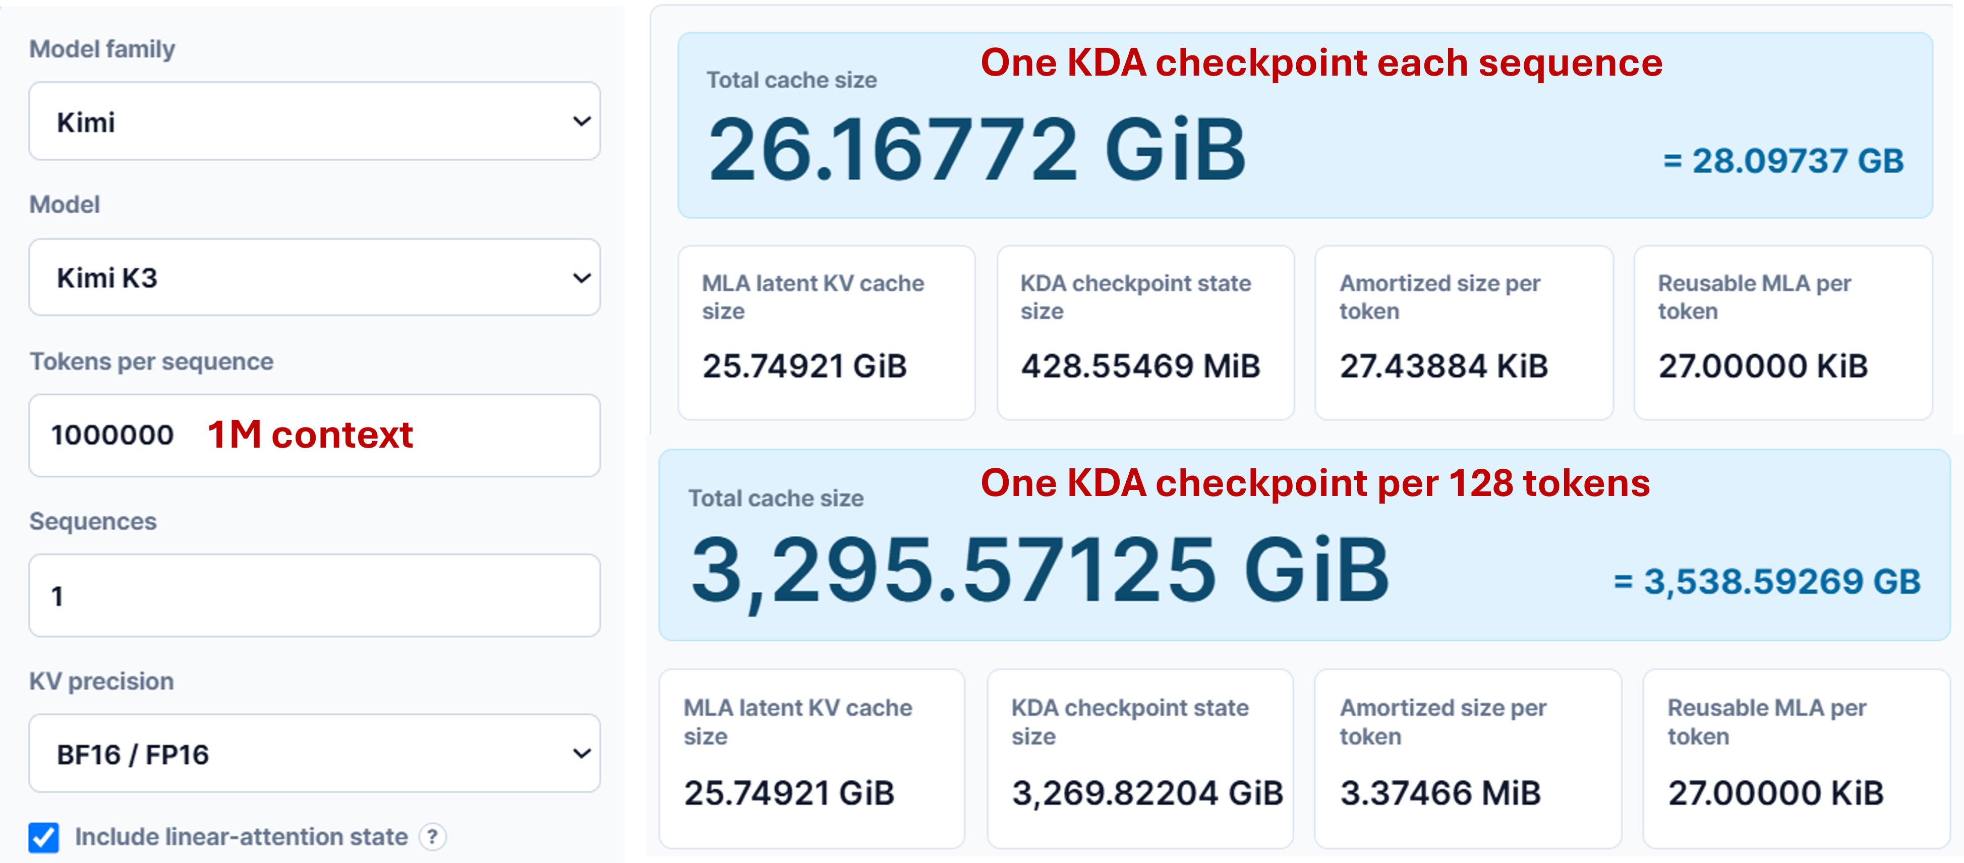Select the 428.55469 MiB KDA checkpoint value
1964x863 pixels.
(1140, 365)
